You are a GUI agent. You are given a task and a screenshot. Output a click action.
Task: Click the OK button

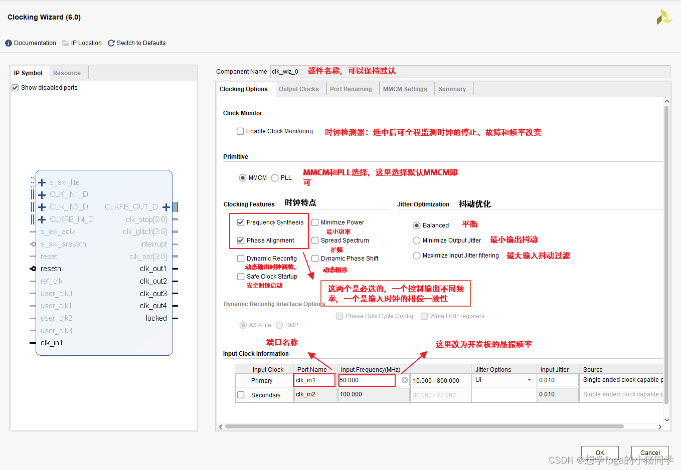[x=600, y=452]
